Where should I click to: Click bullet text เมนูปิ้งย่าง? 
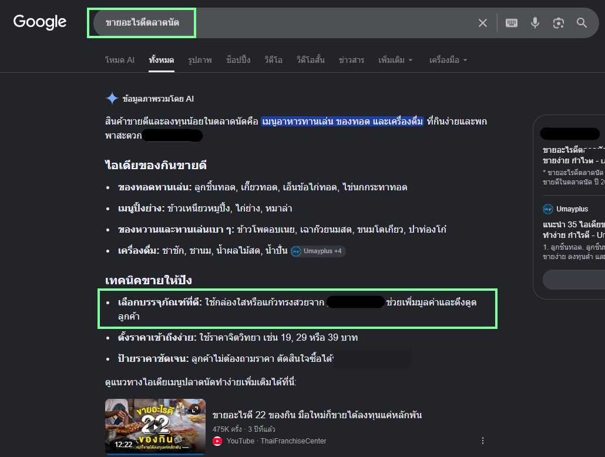(x=141, y=209)
